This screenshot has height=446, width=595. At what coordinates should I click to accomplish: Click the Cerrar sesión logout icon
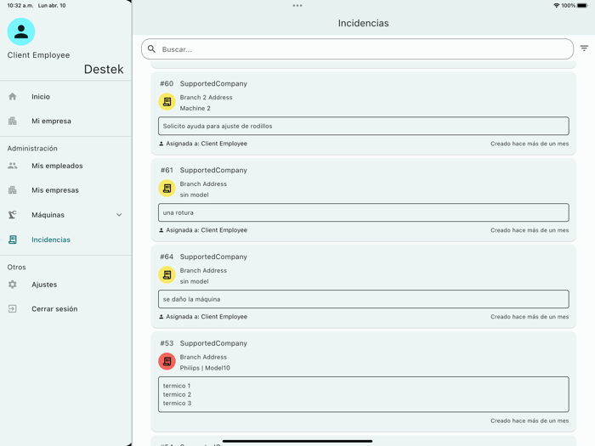point(13,308)
